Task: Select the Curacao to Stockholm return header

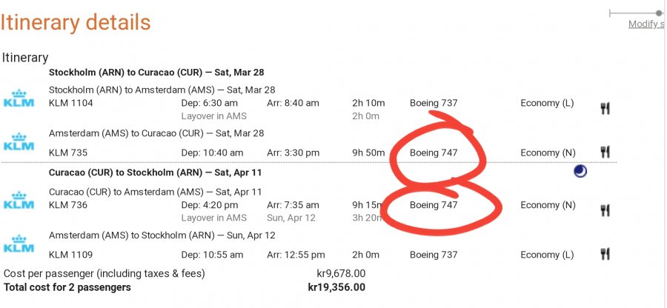Action: 156,173
